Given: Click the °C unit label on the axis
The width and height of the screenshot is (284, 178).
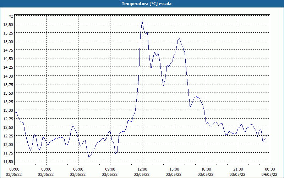Looking at the screenshot, I should pos(11,16).
